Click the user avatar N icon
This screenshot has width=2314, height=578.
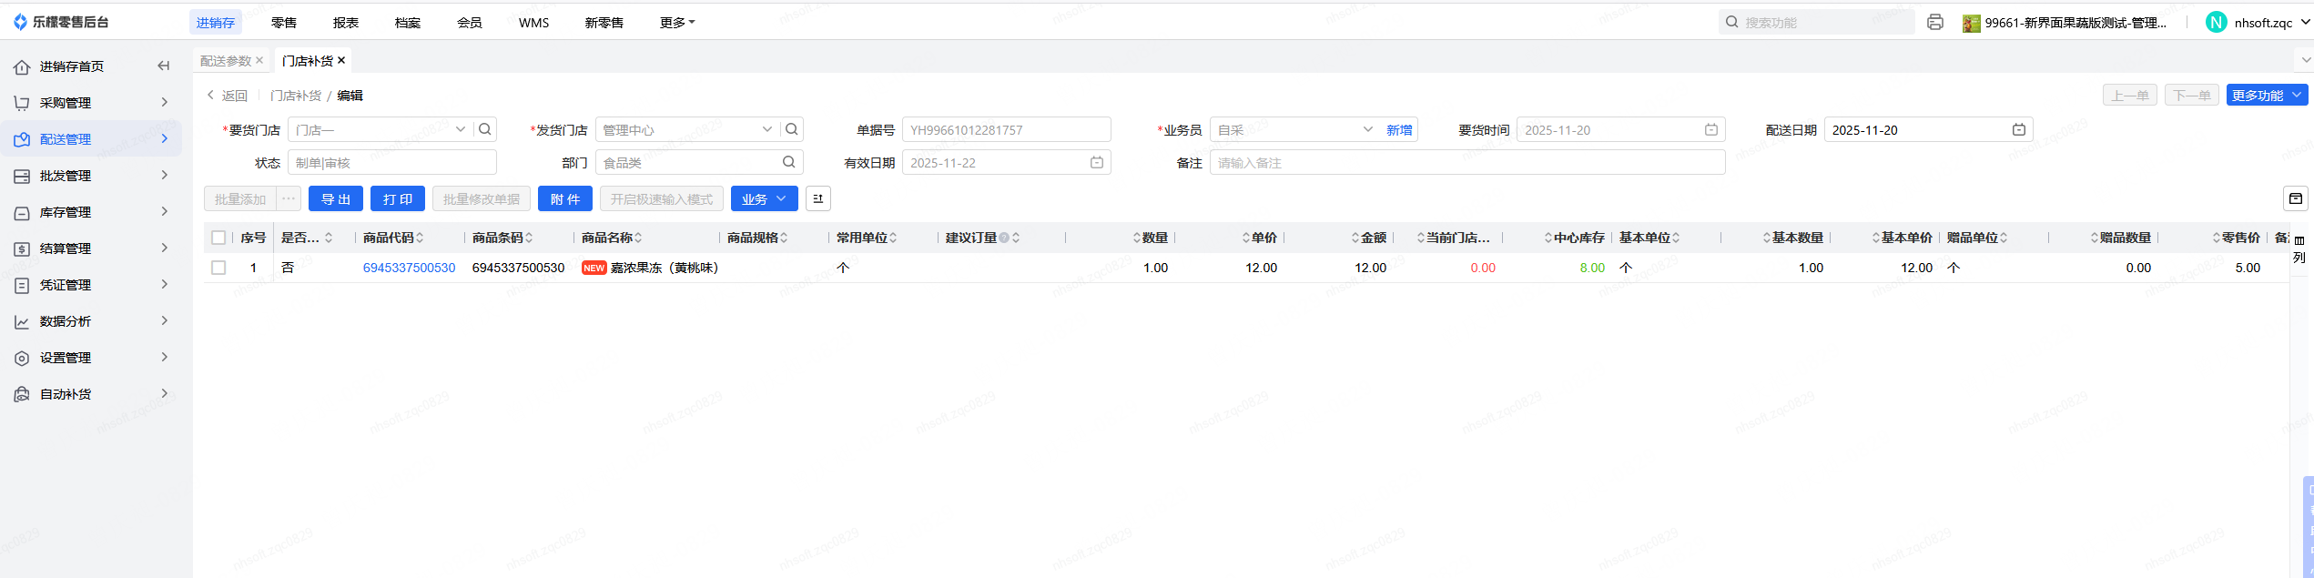coord(2217,22)
